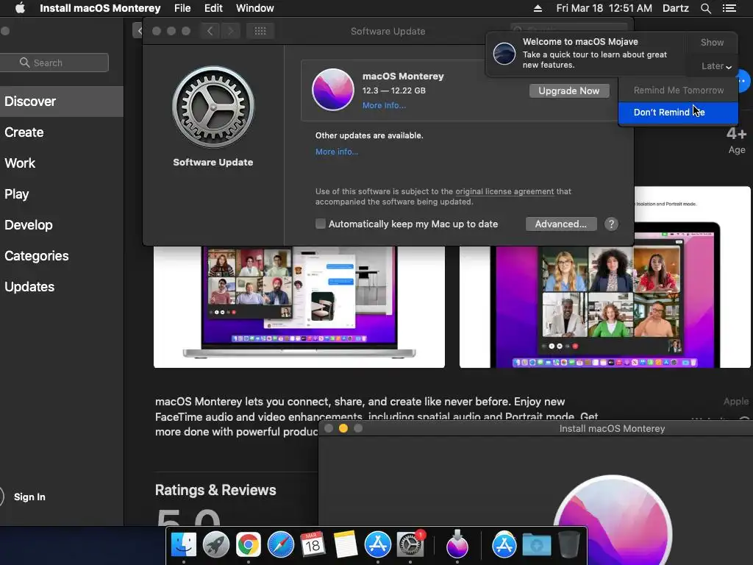The image size is (753, 565).
Task: Open Notes from the Dock
Action: click(x=346, y=545)
